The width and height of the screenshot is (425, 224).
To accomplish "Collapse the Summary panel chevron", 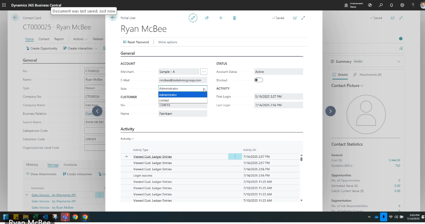I will 398,62.
